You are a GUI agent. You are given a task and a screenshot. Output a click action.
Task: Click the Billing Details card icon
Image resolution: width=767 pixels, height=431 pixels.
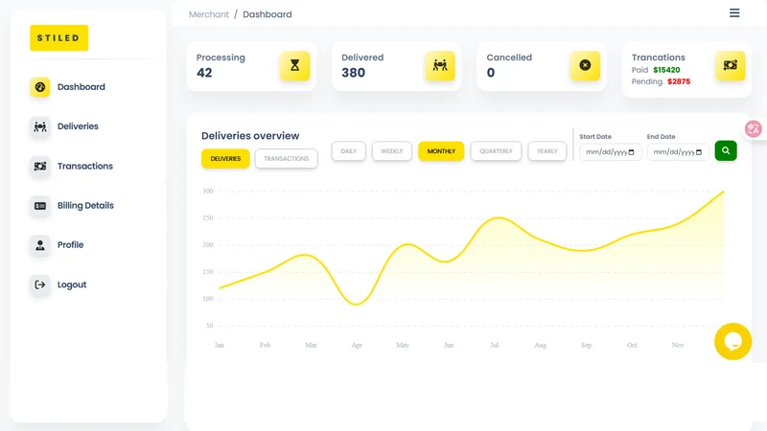point(40,206)
